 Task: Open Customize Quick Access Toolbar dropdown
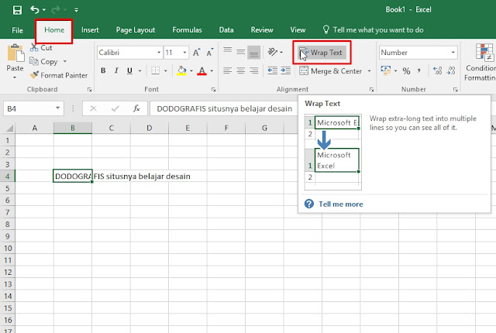[76, 10]
